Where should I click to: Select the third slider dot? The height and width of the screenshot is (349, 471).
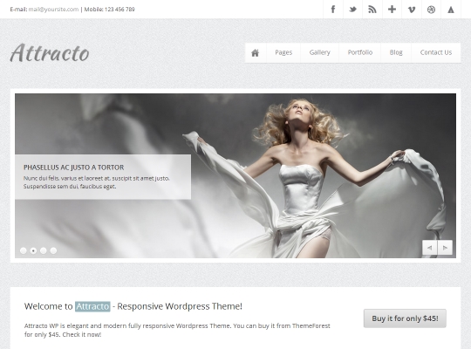(x=44, y=250)
